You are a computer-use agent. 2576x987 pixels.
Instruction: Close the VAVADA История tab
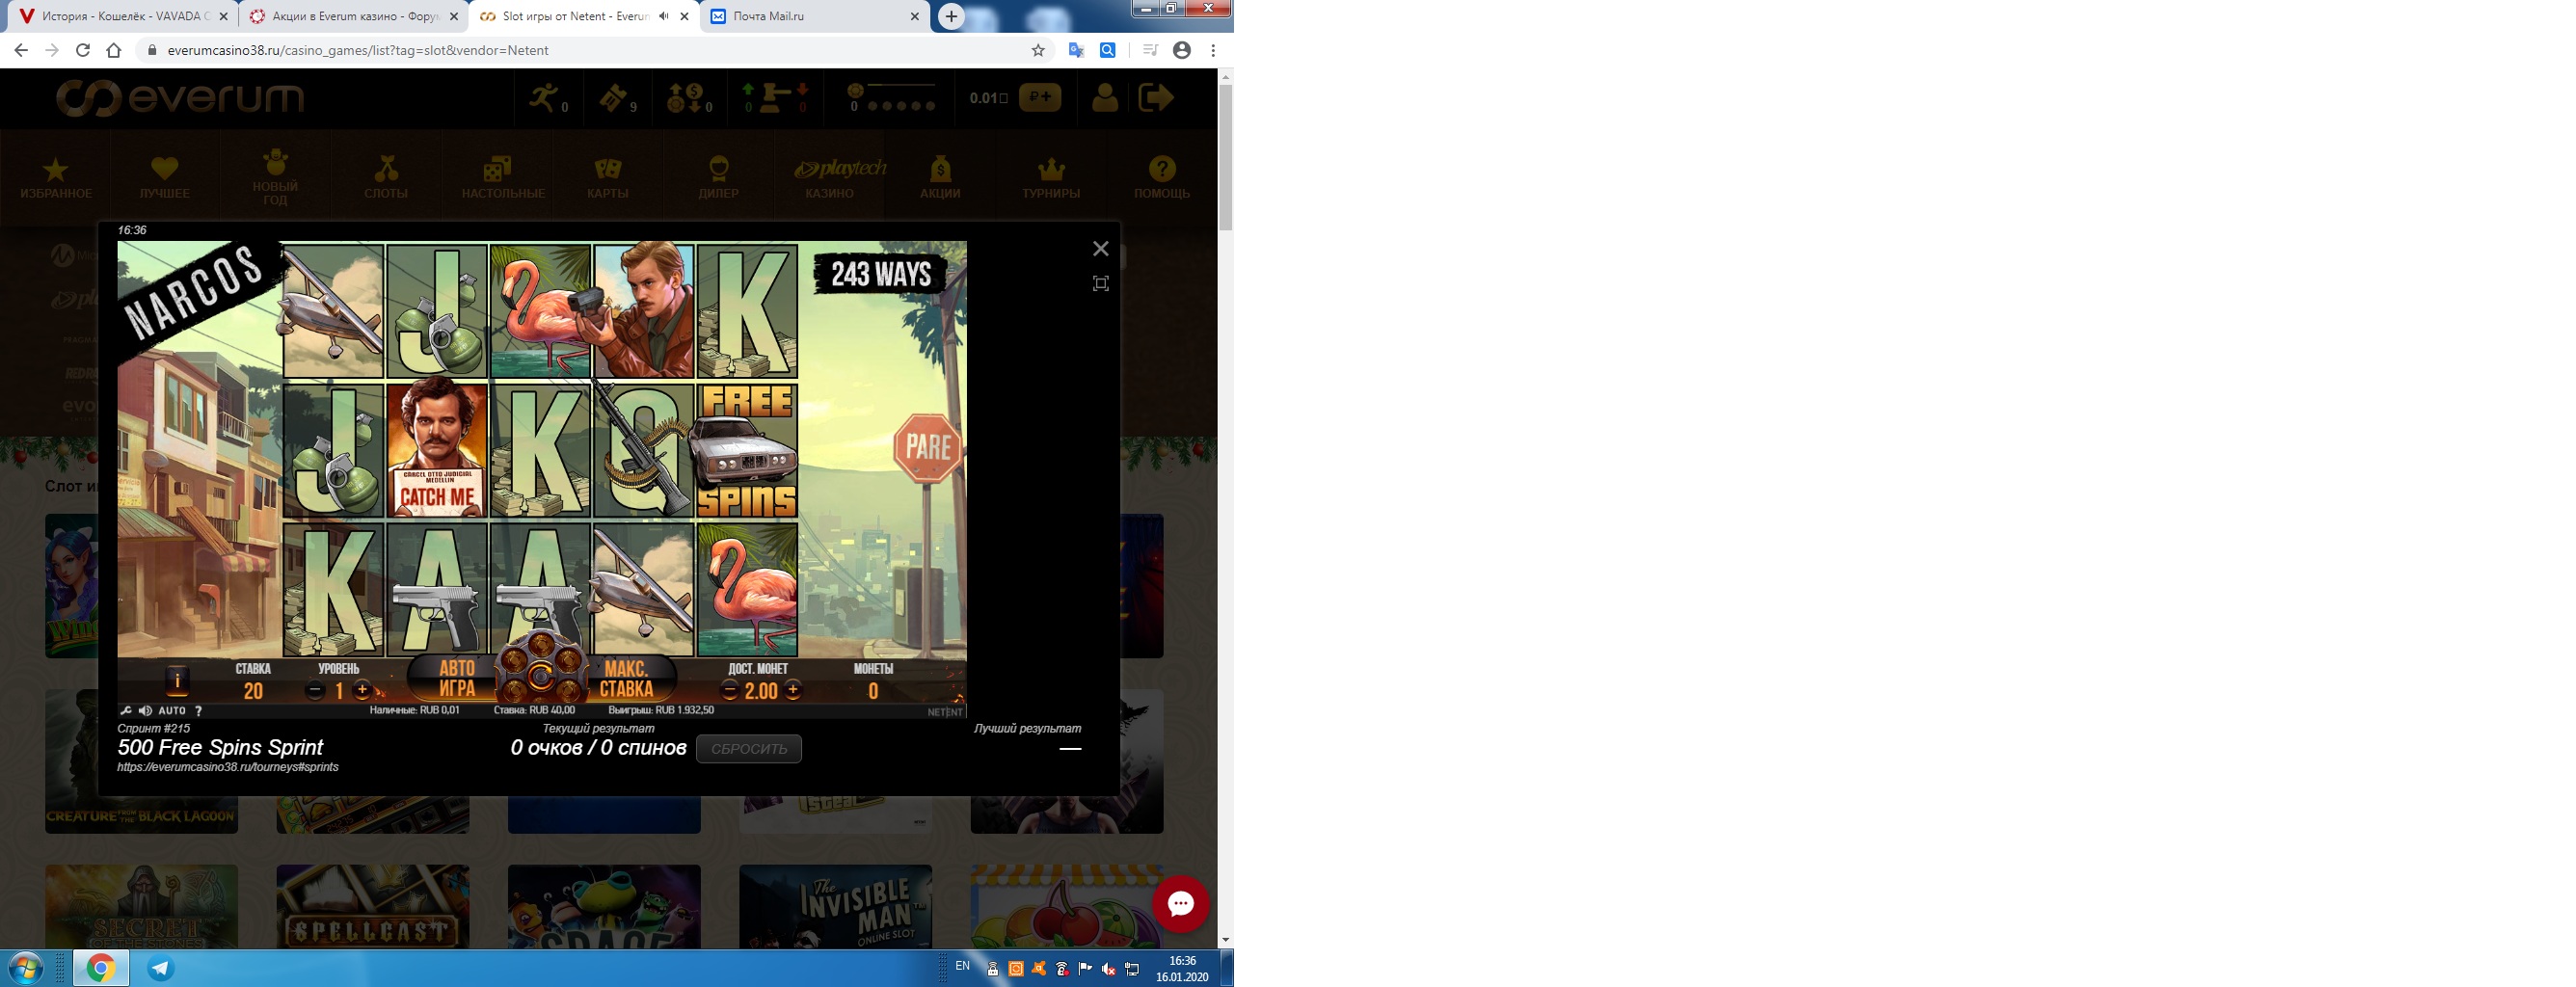coord(223,16)
